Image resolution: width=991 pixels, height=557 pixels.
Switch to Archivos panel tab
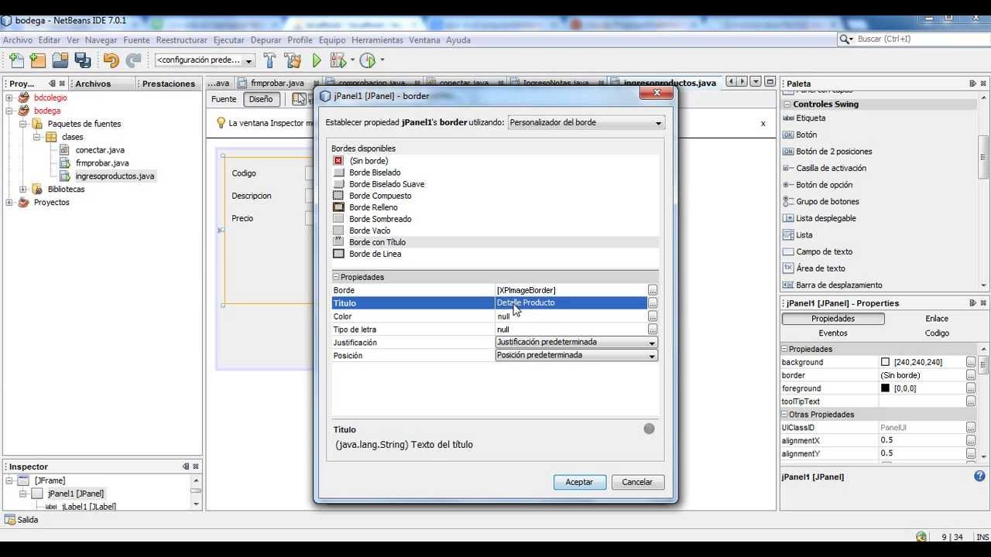tap(93, 84)
